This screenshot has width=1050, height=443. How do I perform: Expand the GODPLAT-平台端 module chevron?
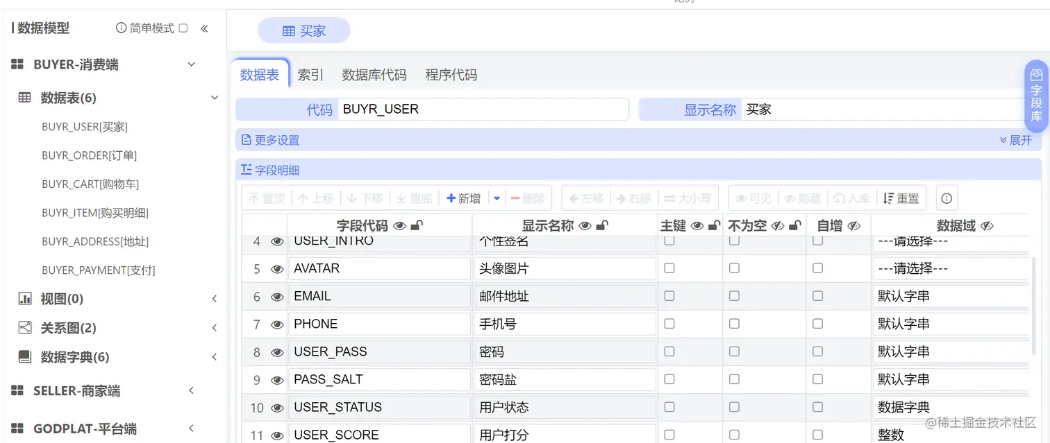[191, 429]
